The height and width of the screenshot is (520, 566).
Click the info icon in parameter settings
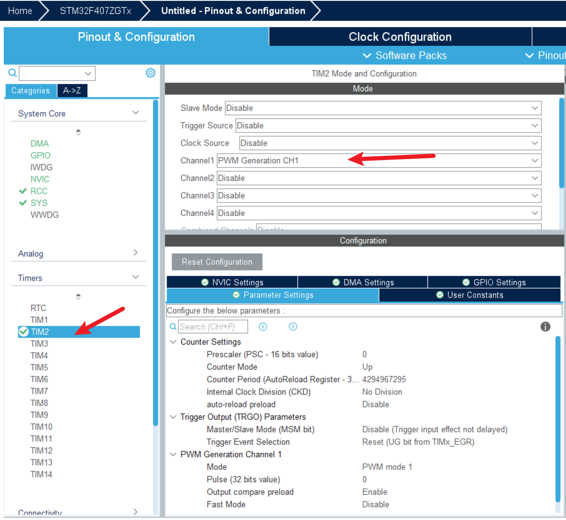(545, 327)
